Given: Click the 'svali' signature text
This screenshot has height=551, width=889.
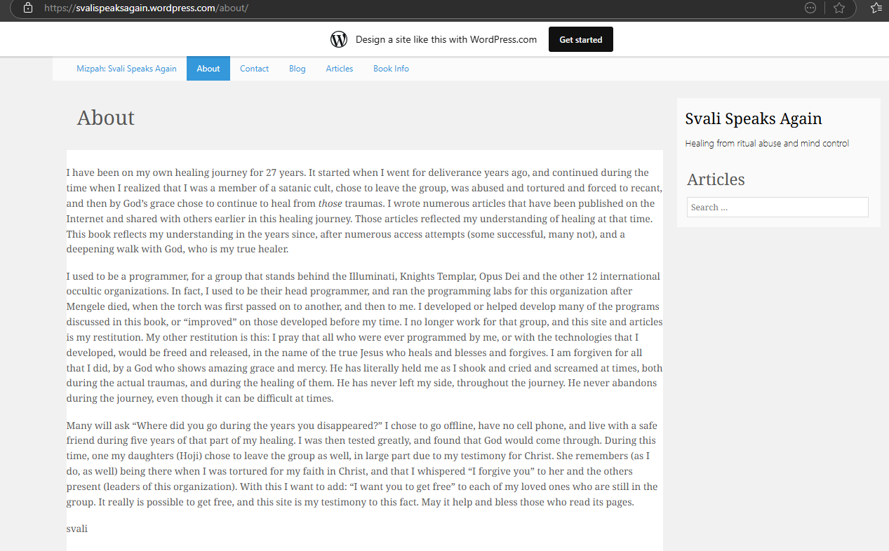Looking at the screenshot, I should point(77,529).
